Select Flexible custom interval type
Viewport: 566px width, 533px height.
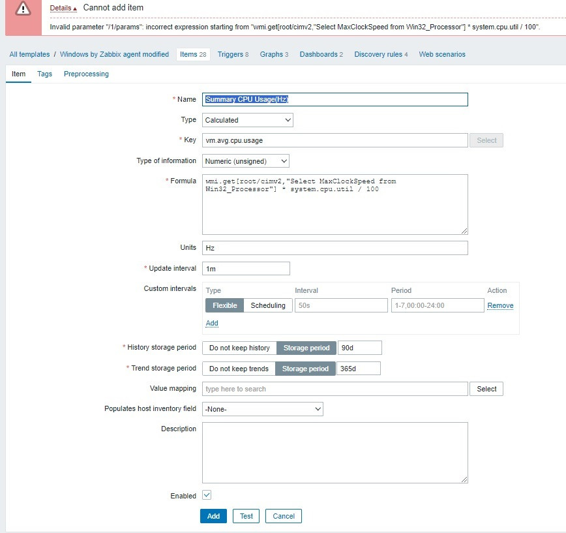(224, 305)
